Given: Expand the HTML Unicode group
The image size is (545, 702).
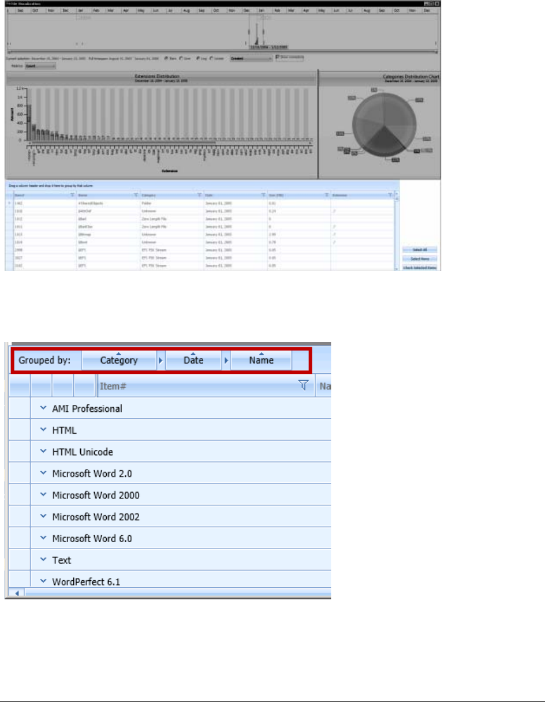Looking at the screenshot, I should coord(43,451).
